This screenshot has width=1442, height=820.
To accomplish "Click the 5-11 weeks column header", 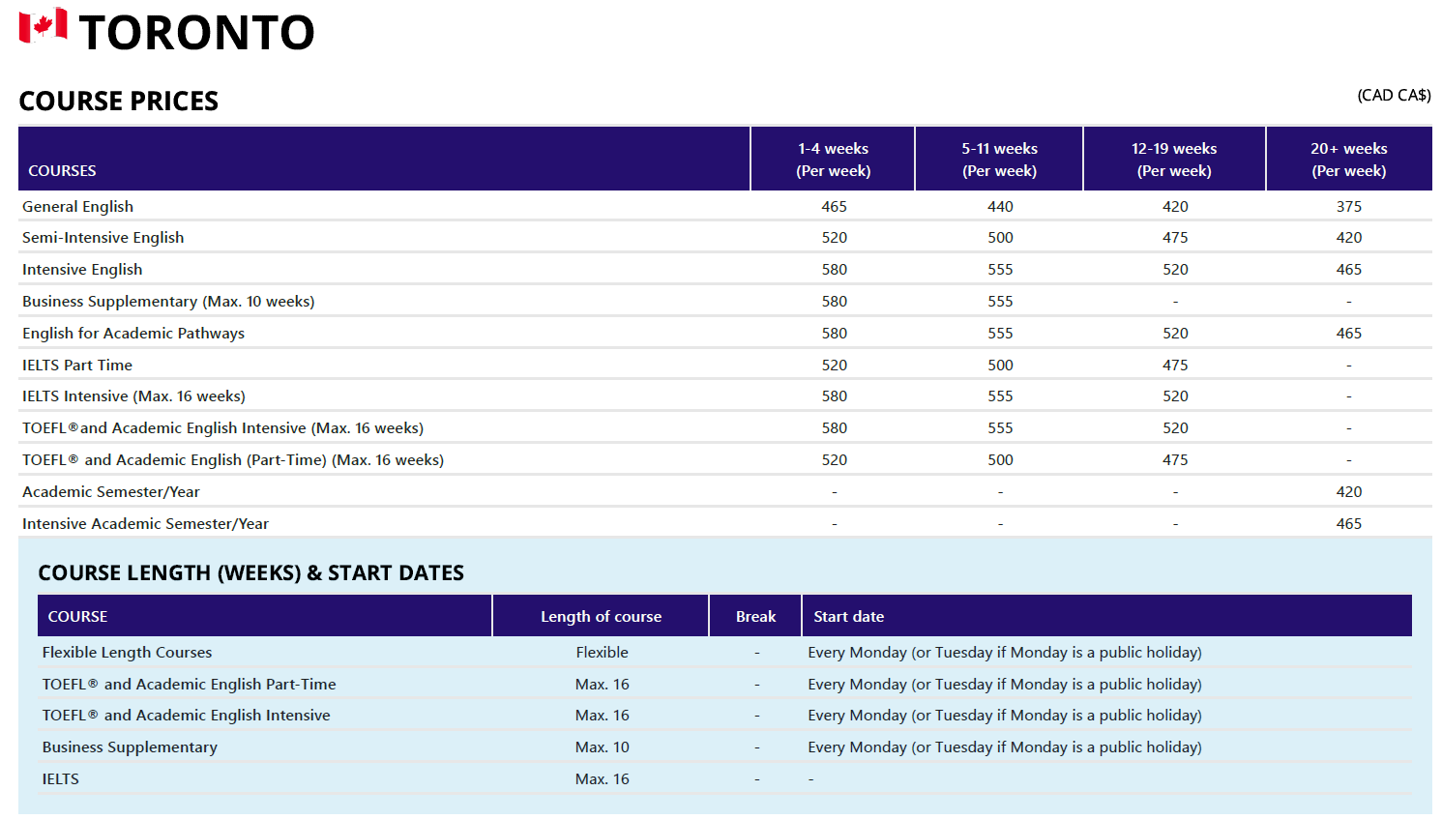I will click(x=999, y=160).
